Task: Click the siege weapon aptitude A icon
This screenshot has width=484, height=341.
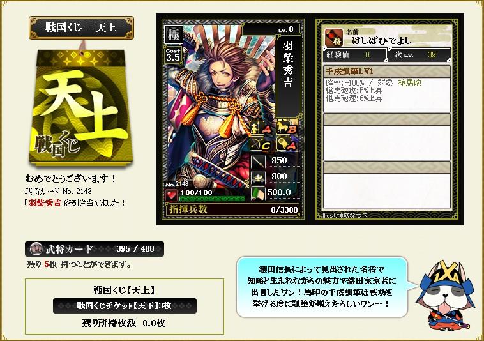Action: [287, 144]
